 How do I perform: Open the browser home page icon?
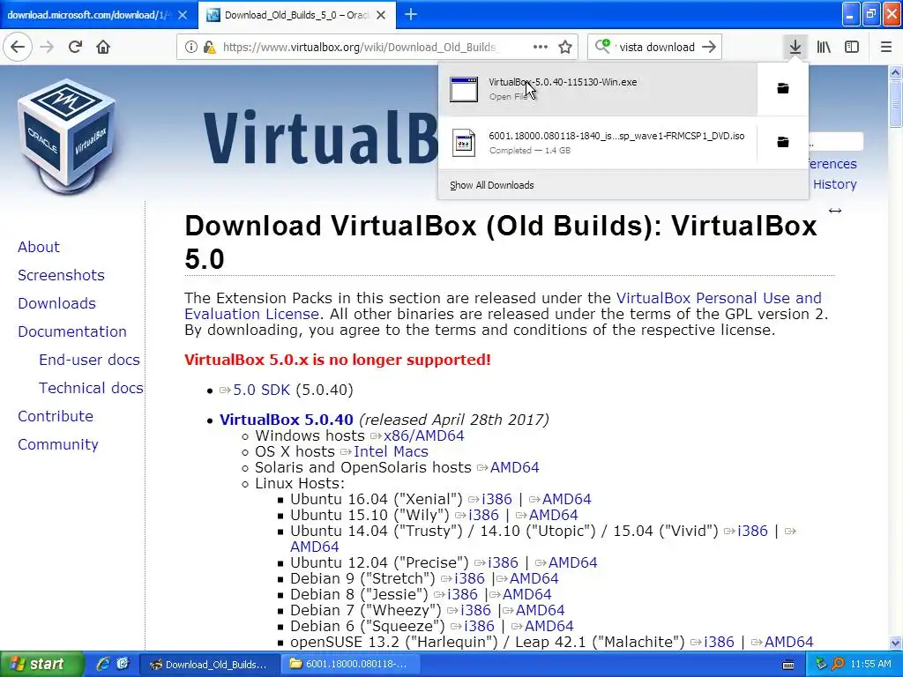pos(103,47)
